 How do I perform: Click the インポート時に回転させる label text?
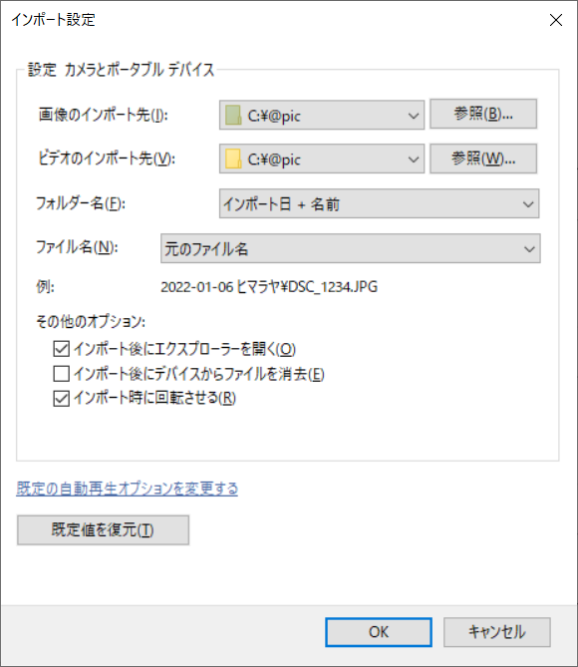[154, 398]
